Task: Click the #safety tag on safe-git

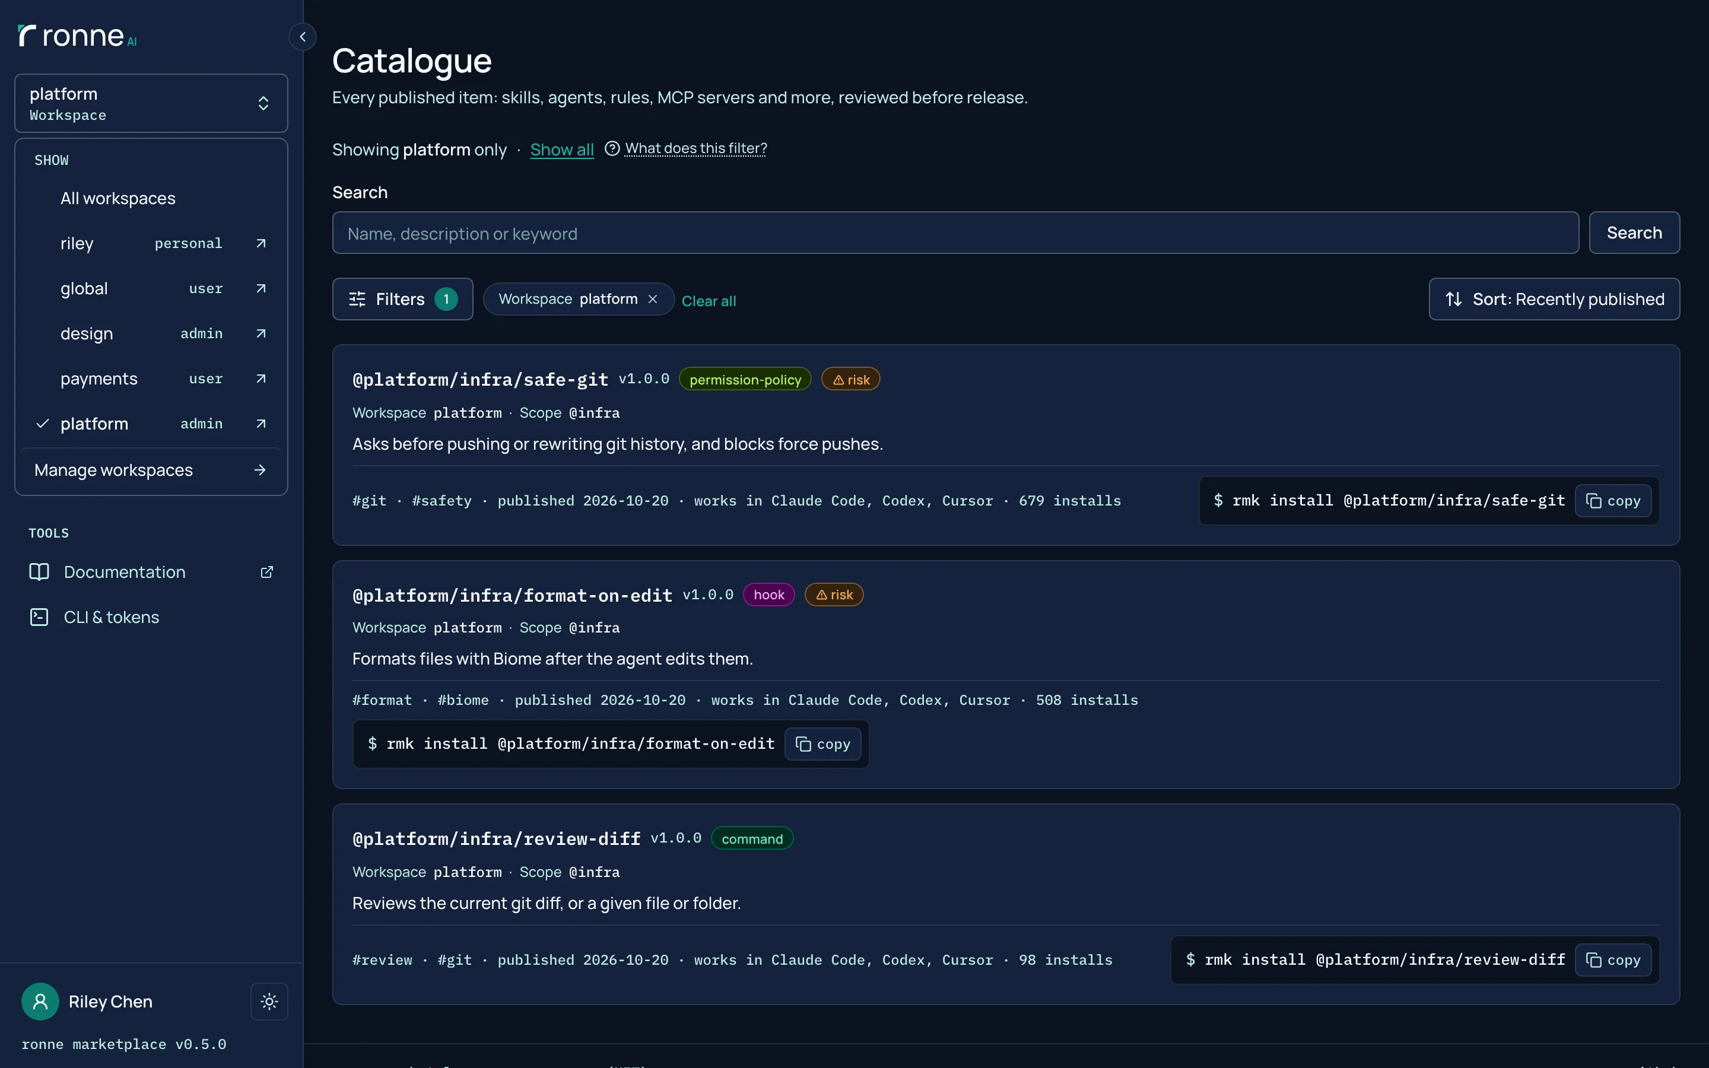Action: (441, 501)
